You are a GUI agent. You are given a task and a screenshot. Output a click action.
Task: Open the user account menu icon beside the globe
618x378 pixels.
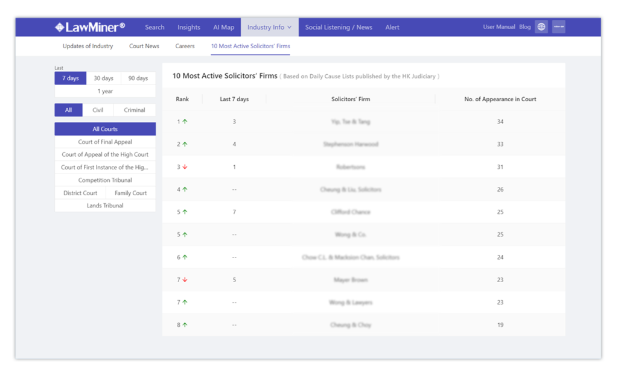[558, 27]
